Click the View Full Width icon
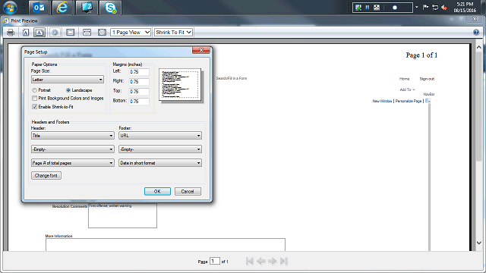The width and height of the screenshot is (486, 273). [87, 32]
